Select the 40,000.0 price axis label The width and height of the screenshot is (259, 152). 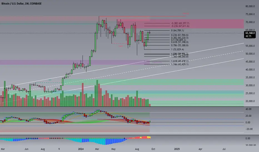pyautogui.click(x=250, y=70)
